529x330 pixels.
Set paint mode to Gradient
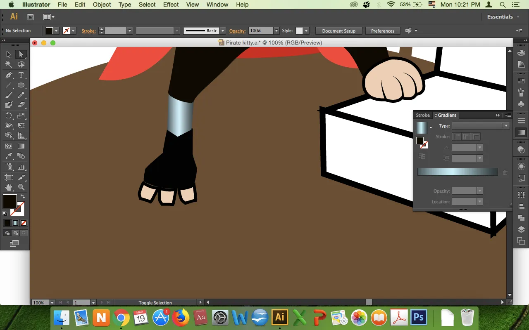click(x=15, y=223)
